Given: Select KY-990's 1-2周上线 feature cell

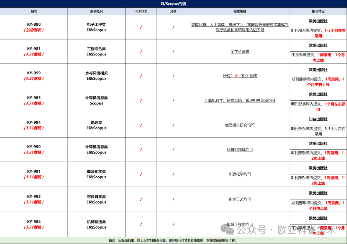Looking at the screenshot, I should (x=318, y=156).
